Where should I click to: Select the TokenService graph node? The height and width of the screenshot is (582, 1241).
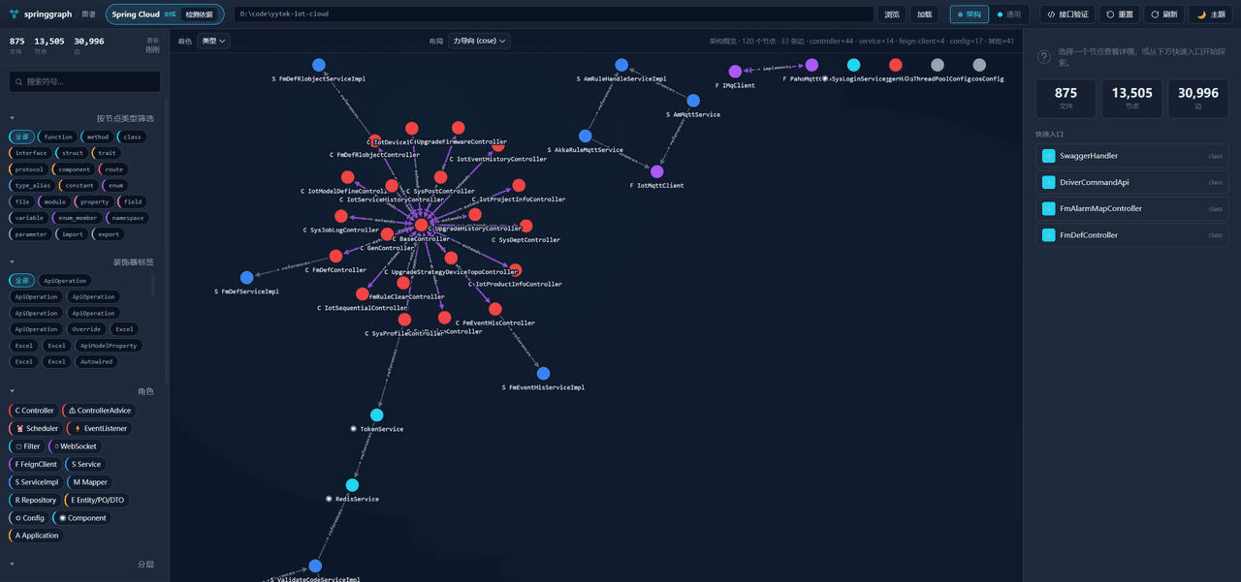(x=376, y=415)
